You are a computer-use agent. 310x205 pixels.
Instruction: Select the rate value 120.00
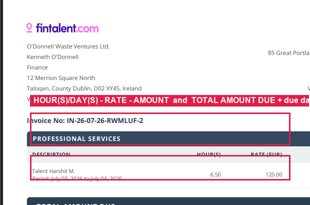click(x=274, y=174)
